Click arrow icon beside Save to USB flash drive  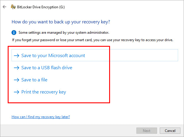(17, 68)
